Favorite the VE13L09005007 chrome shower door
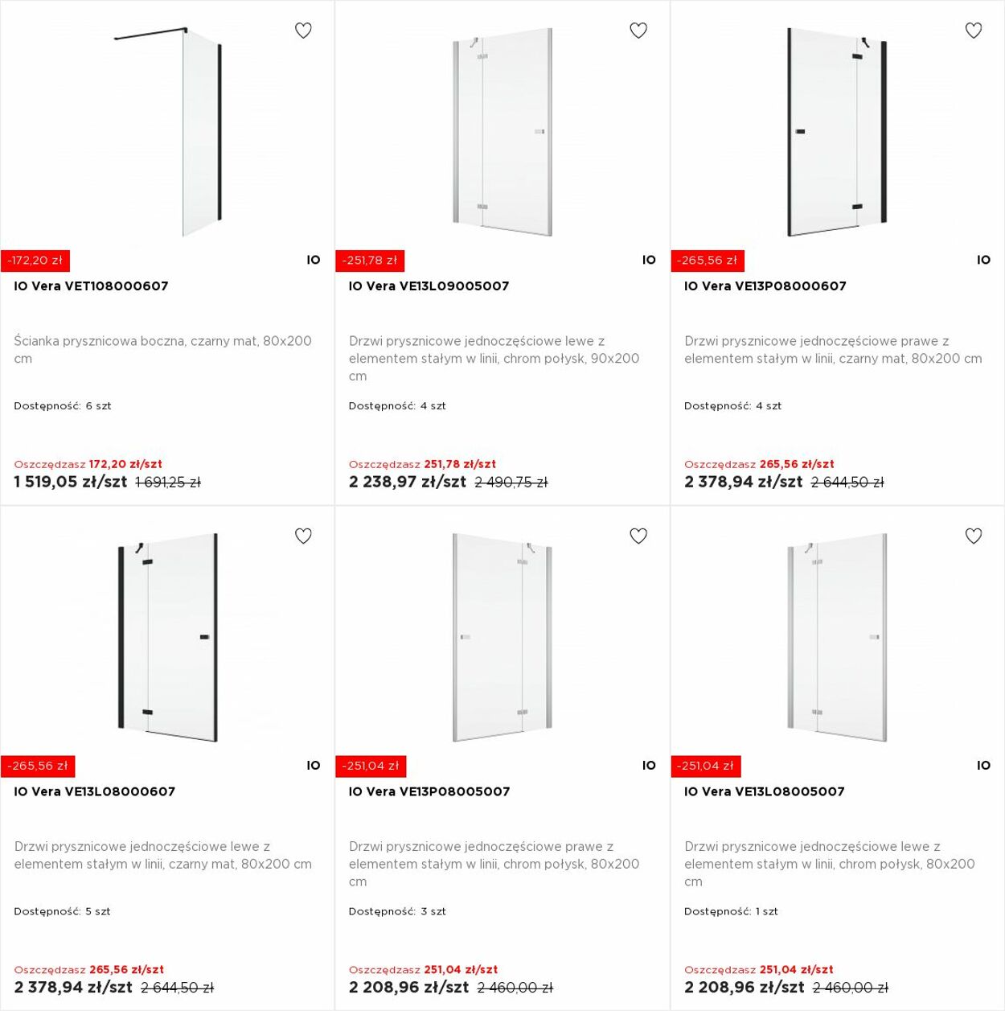The height and width of the screenshot is (1011, 1005). coord(638,31)
